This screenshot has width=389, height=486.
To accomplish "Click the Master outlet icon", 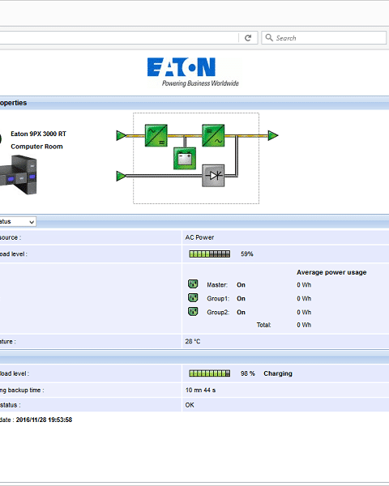I will click(x=193, y=284).
